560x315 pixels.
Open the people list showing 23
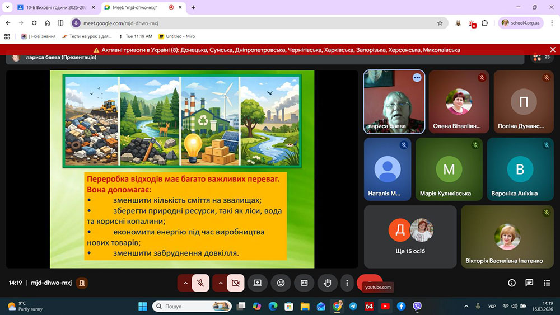coord(542,57)
